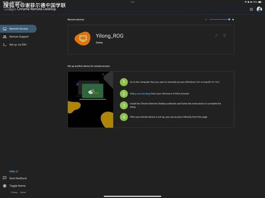Click the Toggle theme brightness icon

pos(5,186)
